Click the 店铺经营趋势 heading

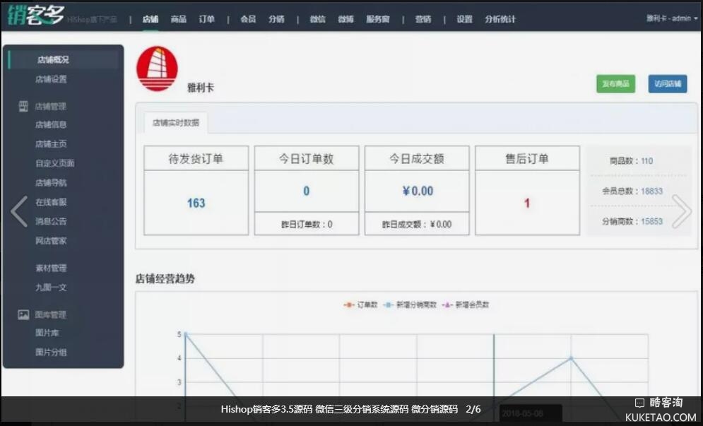[165, 279]
